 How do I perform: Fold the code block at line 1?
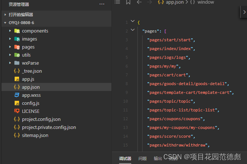click(x=133, y=21)
